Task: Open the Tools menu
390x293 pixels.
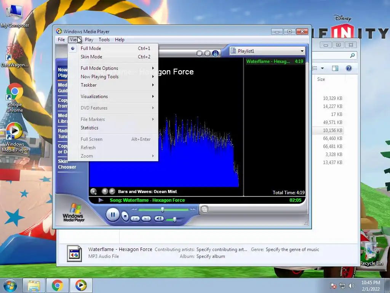Action: tap(104, 40)
